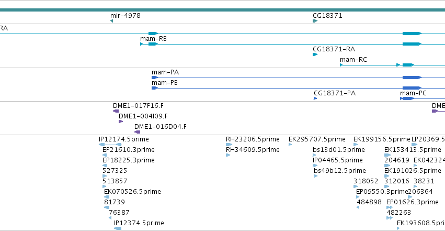This screenshot has height=231, width=445.
Task: Click the EK295707.5prime EST label
Action: coord(317,139)
